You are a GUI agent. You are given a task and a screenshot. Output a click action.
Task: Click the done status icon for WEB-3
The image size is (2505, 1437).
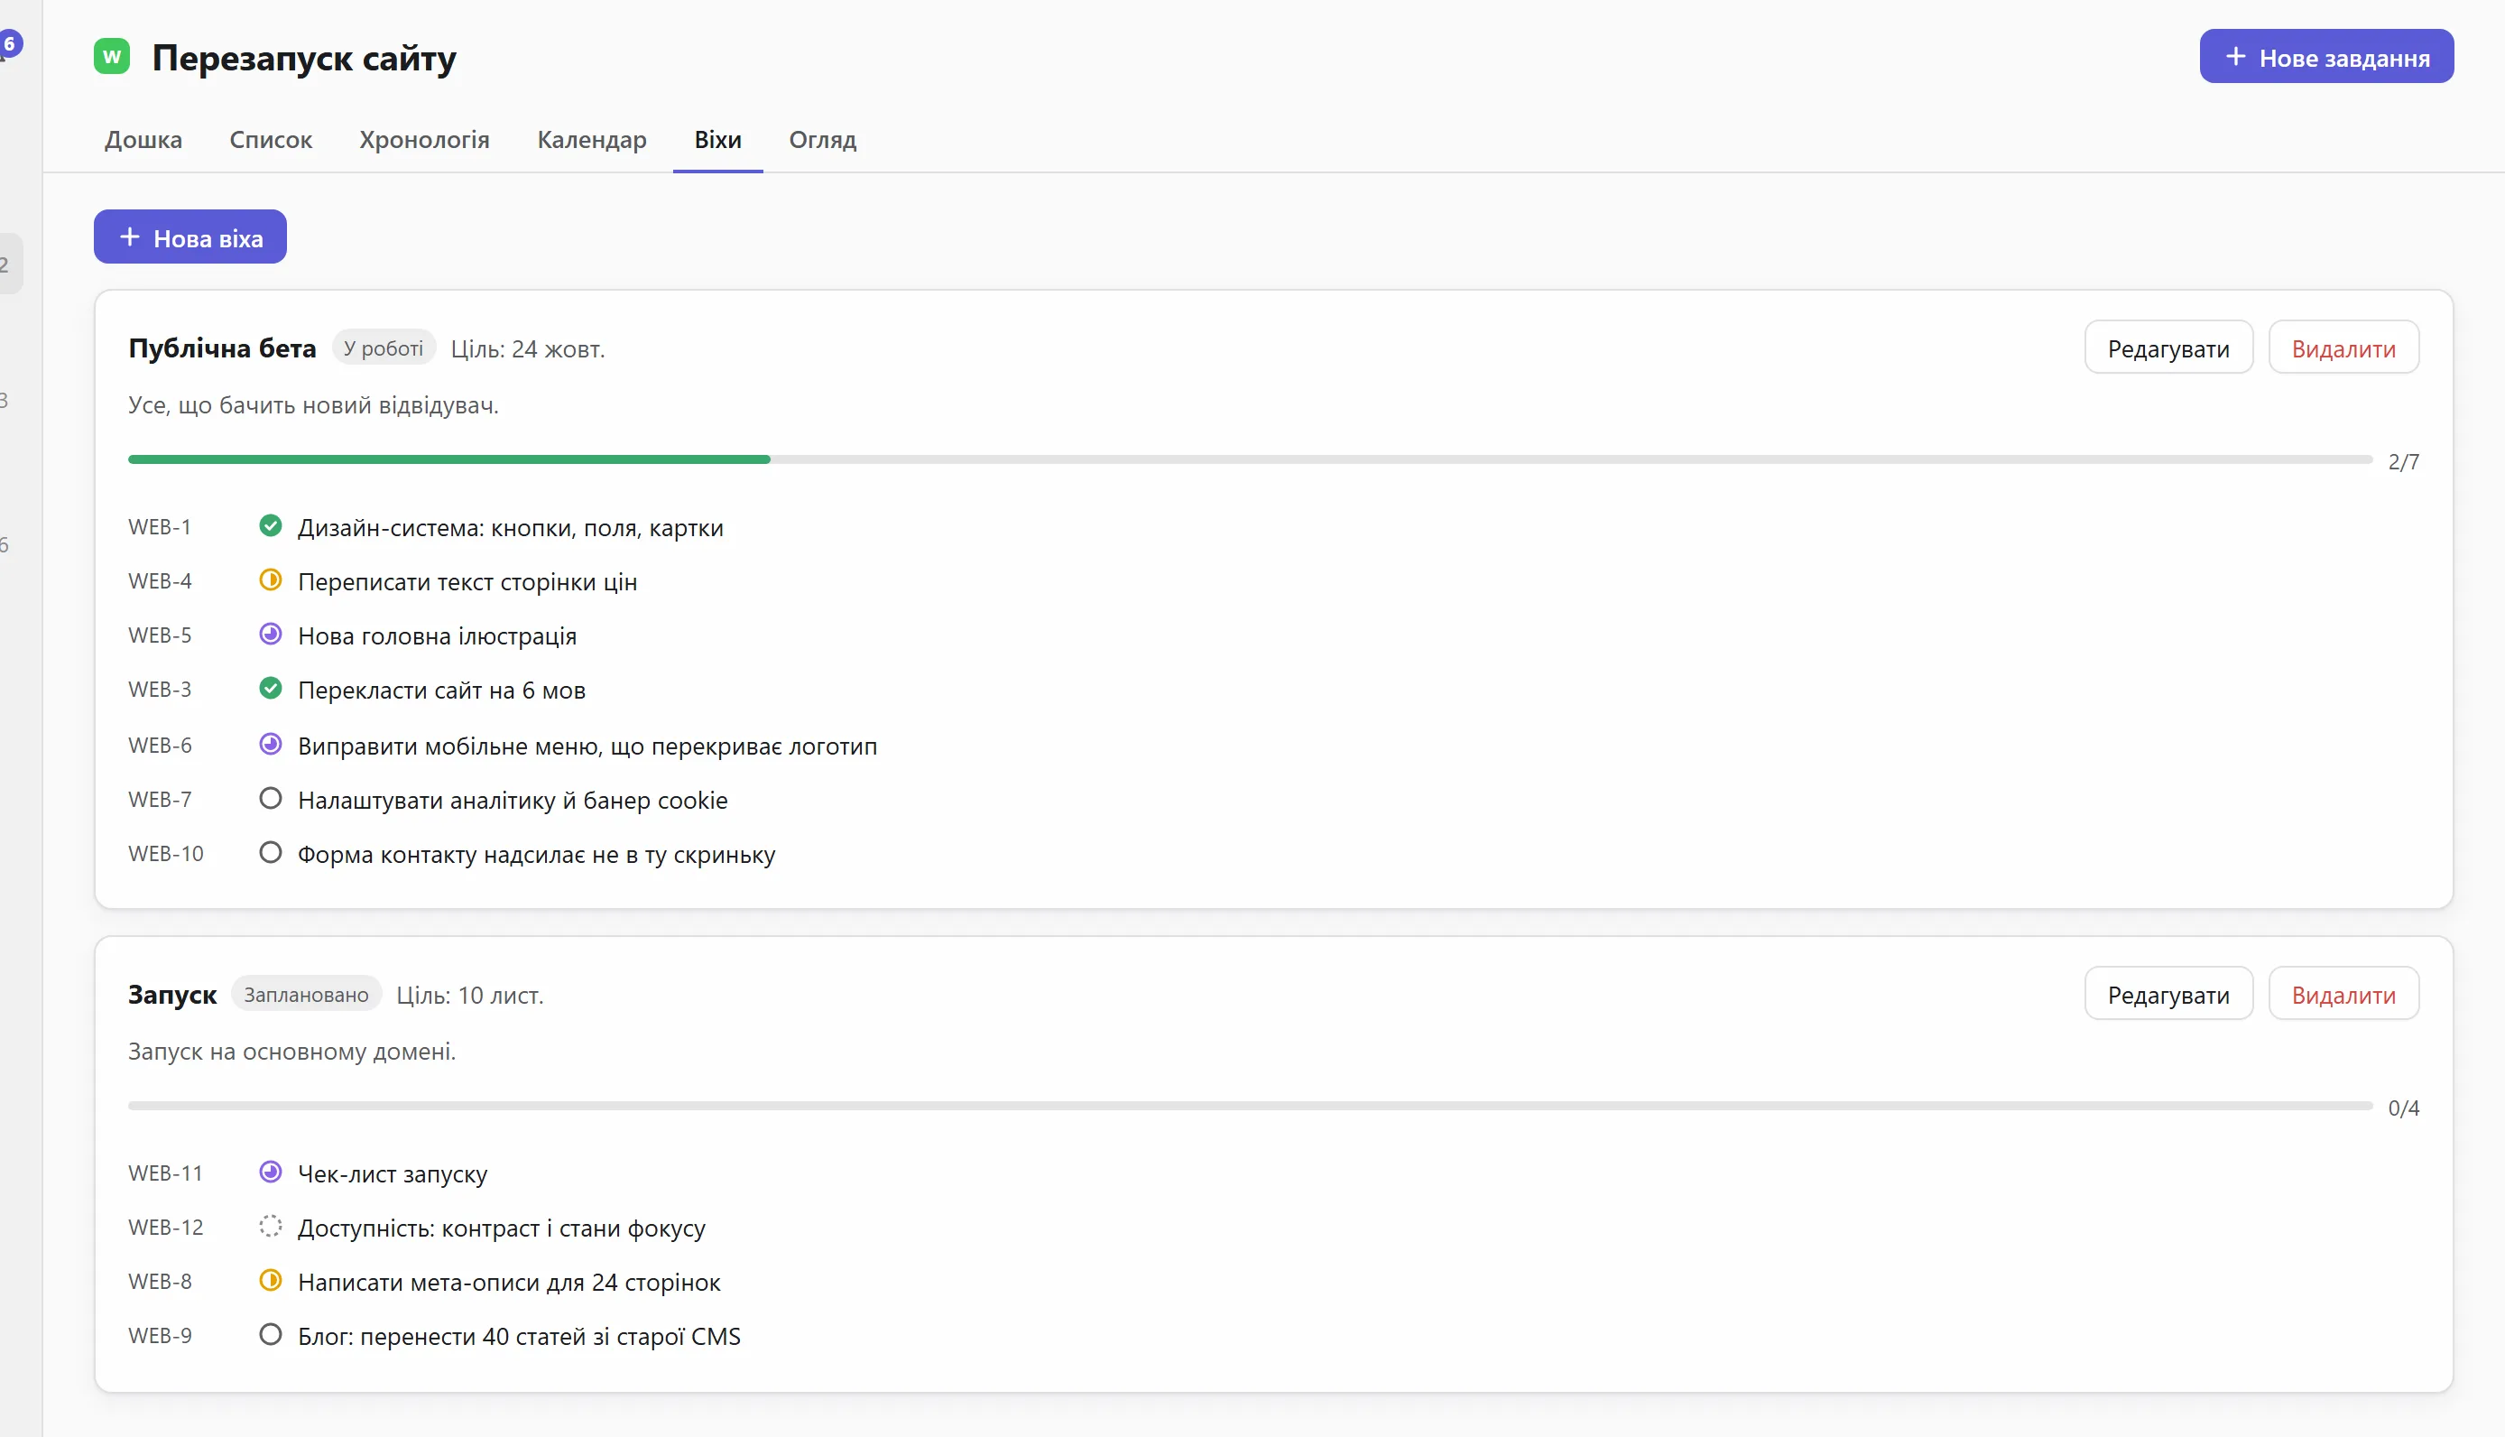tap(271, 689)
